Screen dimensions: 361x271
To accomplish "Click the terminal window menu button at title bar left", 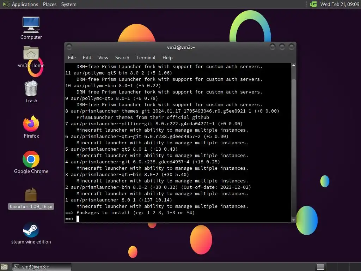I will coord(69,47).
